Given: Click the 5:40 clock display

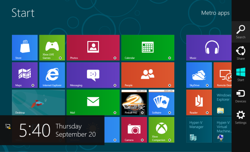Looking at the screenshot, I should point(35,130).
